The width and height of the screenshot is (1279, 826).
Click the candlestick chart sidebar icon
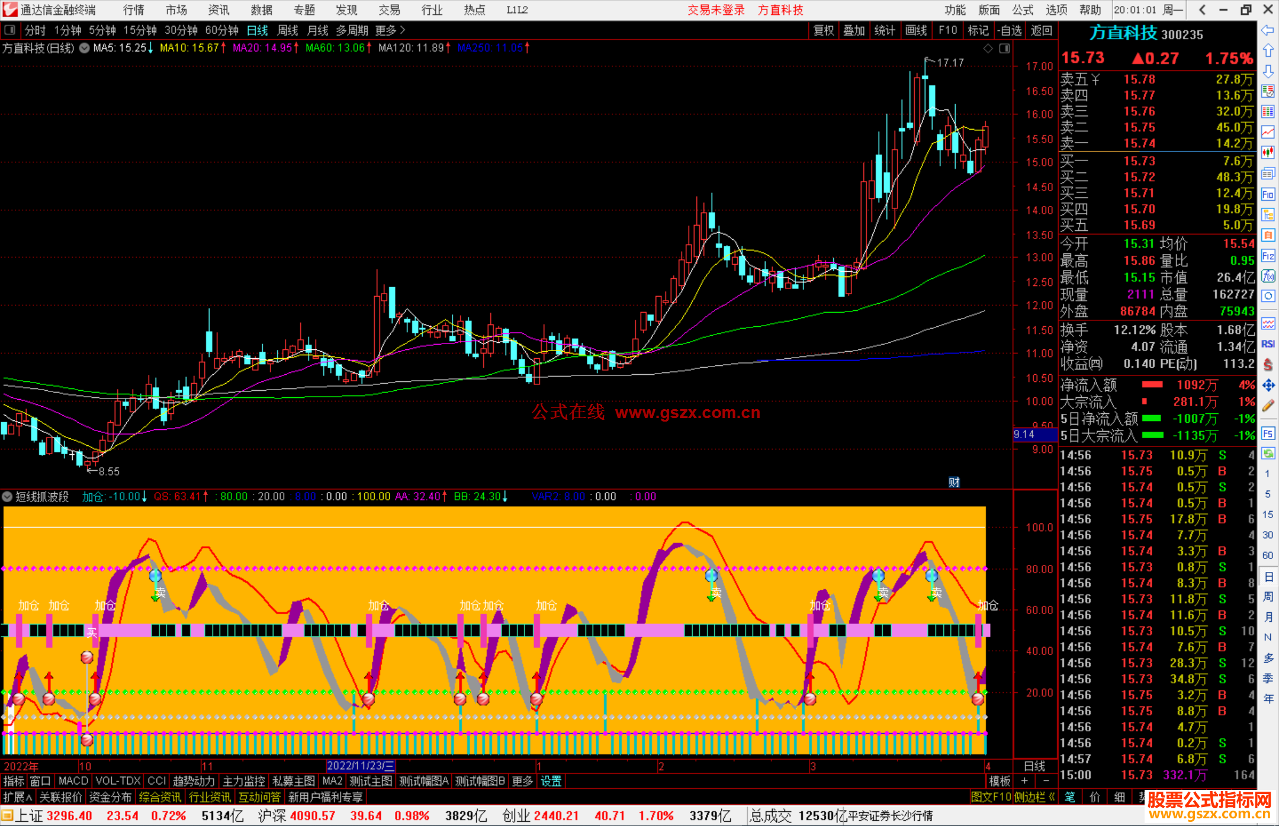point(1268,153)
